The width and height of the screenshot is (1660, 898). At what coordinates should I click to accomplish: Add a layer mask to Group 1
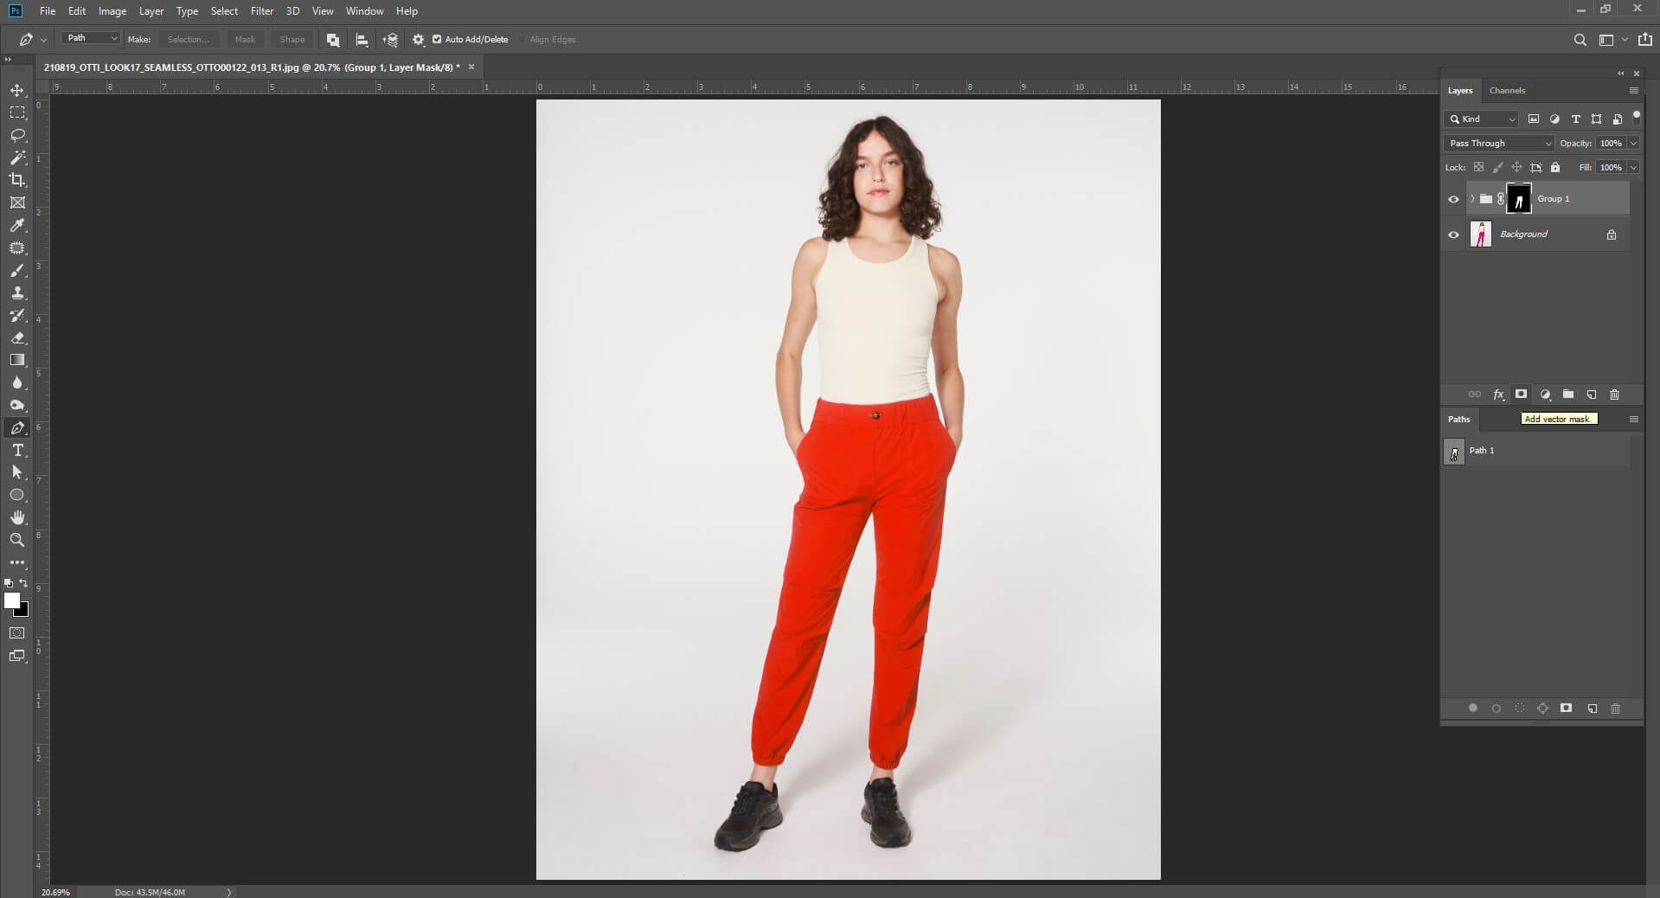[x=1522, y=395]
